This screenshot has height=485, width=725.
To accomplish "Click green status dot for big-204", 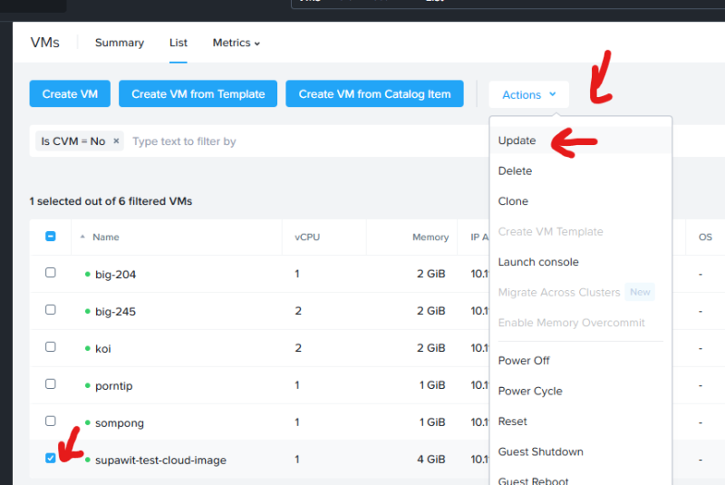I will tap(88, 274).
